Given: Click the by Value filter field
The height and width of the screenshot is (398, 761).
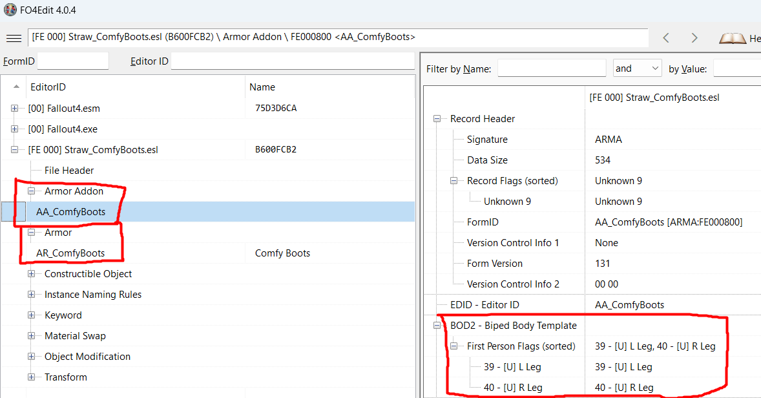Looking at the screenshot, I should pyautogui.click(x=737, y=68).
